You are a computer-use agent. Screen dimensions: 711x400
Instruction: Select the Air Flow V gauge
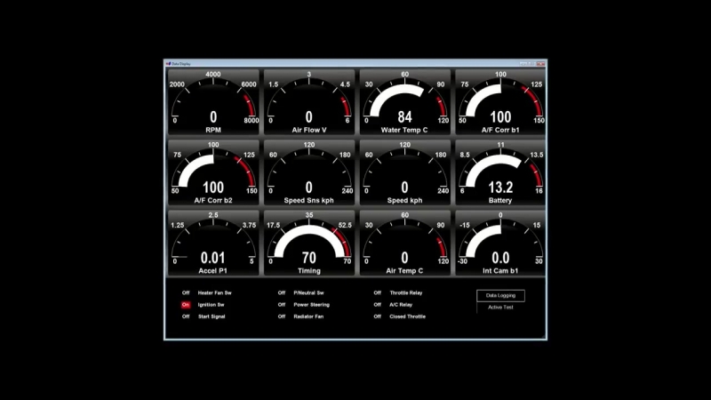click(x=308, y=101)
